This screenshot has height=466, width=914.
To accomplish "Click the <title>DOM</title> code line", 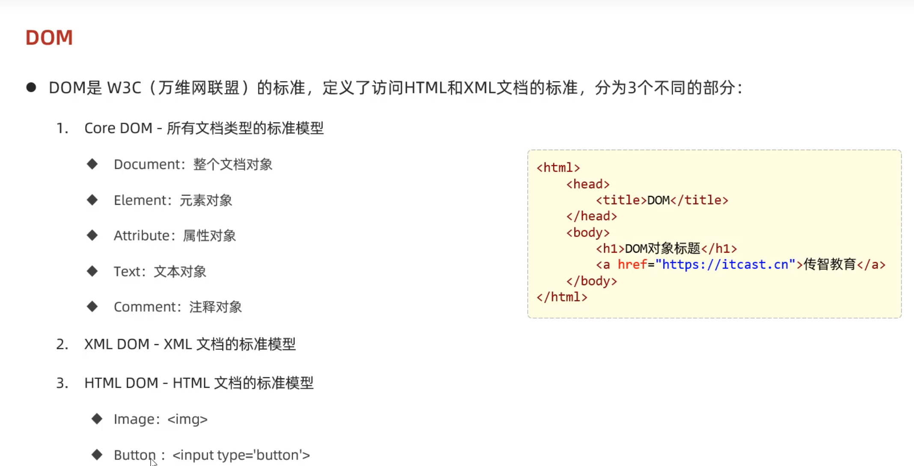I will point(662,200).
